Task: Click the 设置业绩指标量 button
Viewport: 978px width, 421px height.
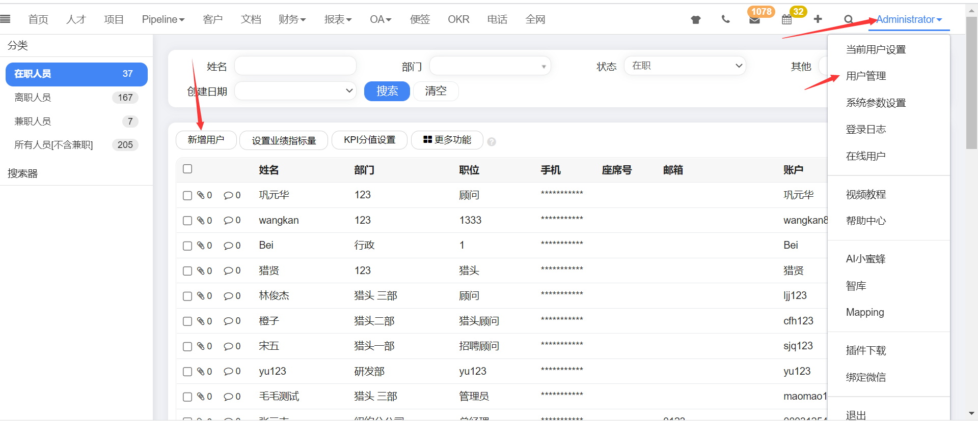Action: coord(284,140)
